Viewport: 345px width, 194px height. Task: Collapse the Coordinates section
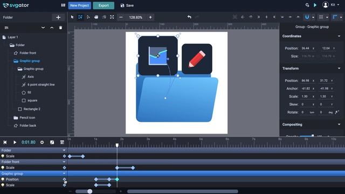point(339,36)
